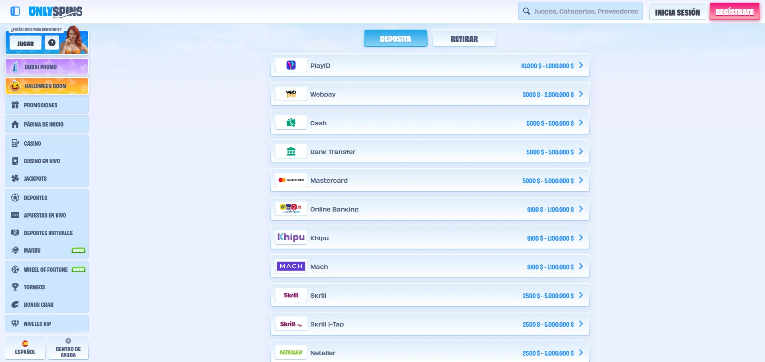The width and height of the screenshot is (765, 362).
Task: Click the Inicia Sesión button
Action: click(677, 12)
